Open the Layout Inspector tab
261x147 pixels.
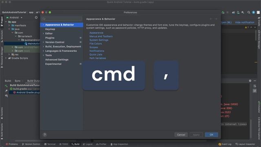pyautogui.click(x=245, y=144)
